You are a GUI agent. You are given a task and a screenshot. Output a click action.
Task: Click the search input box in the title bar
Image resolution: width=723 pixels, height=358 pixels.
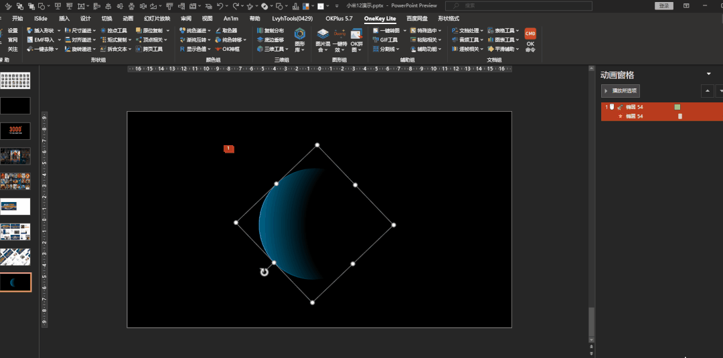(x=519, y=5)
